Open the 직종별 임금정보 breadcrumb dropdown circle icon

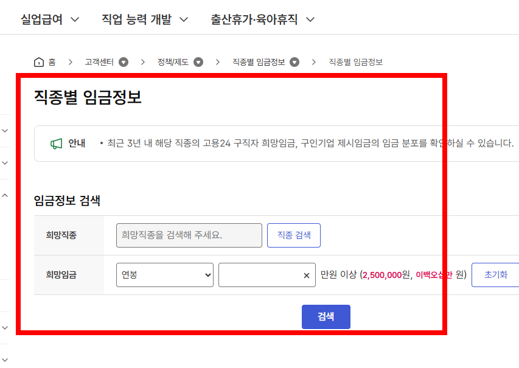pos(293,61)
